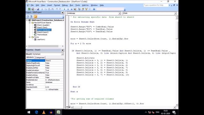This screenshot has width=204, height=115.
Task: Click the Visible property value xlSheetVisible
Action: point(54,89)
